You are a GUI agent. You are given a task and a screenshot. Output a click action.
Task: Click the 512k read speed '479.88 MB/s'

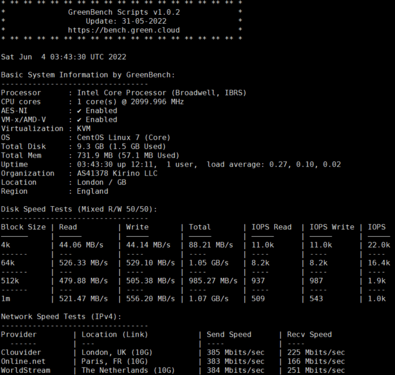pyautogui.click(x=84, y=281)
